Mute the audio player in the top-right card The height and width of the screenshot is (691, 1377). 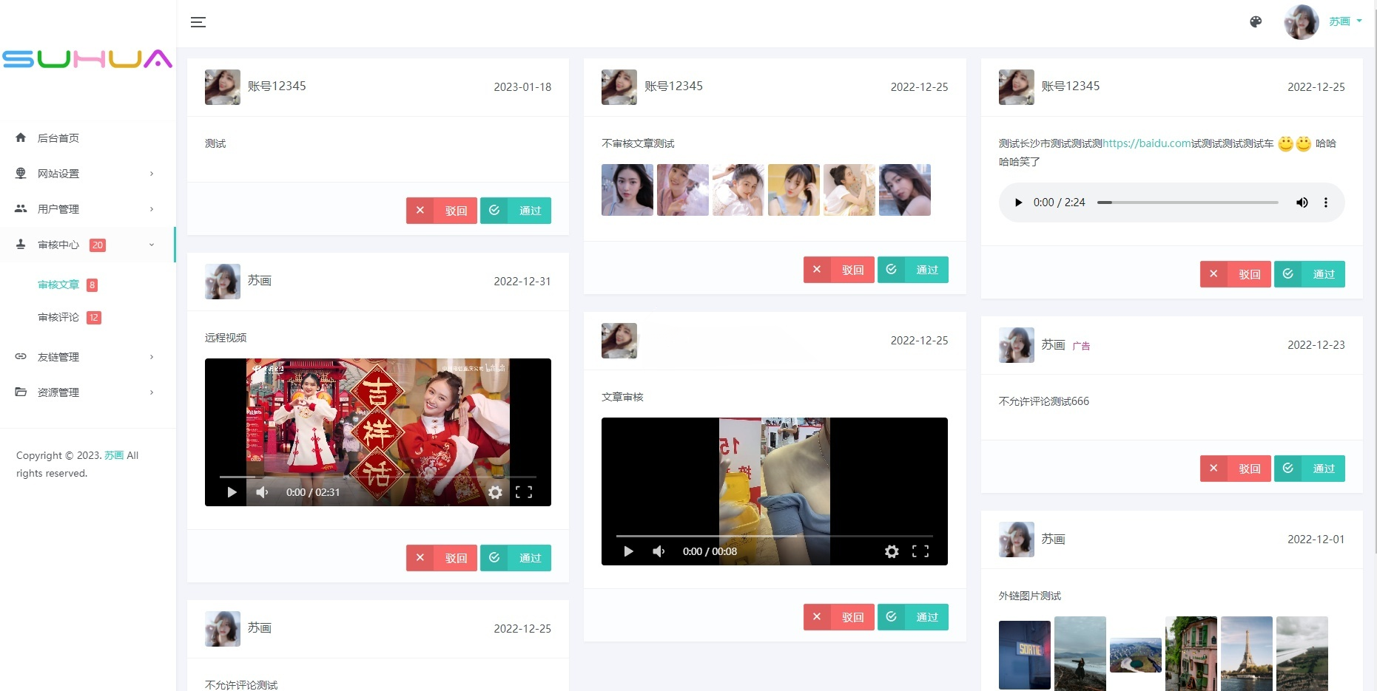[1302, 202]
